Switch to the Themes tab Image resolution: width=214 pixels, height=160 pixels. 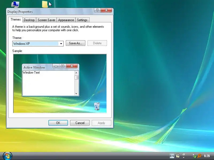point(16,19)
